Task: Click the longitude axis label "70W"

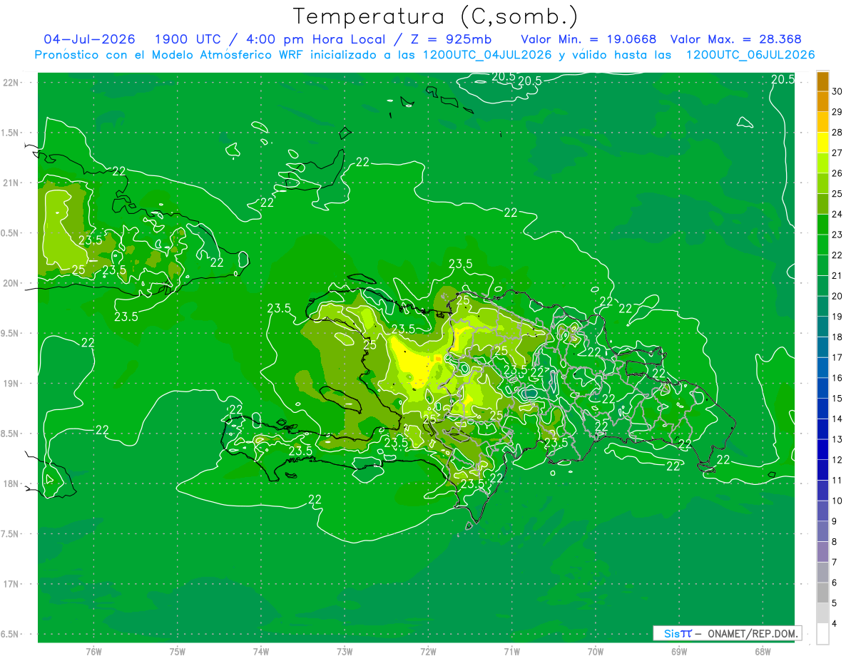Action: click(x=596, y=652)
